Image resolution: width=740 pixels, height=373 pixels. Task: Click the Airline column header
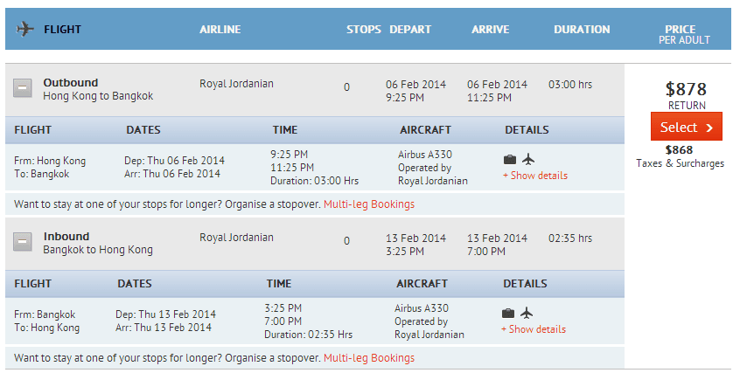220,30
